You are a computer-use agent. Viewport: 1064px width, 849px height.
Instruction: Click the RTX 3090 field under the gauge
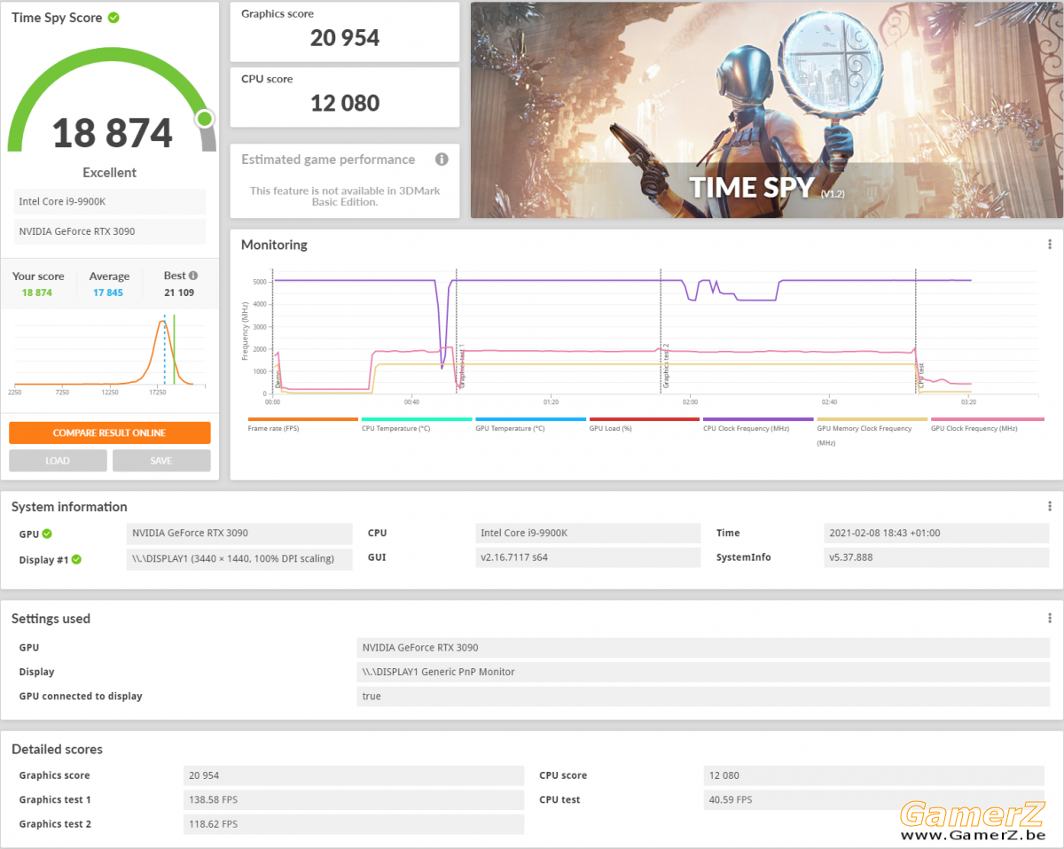click(x=110, y=231)
